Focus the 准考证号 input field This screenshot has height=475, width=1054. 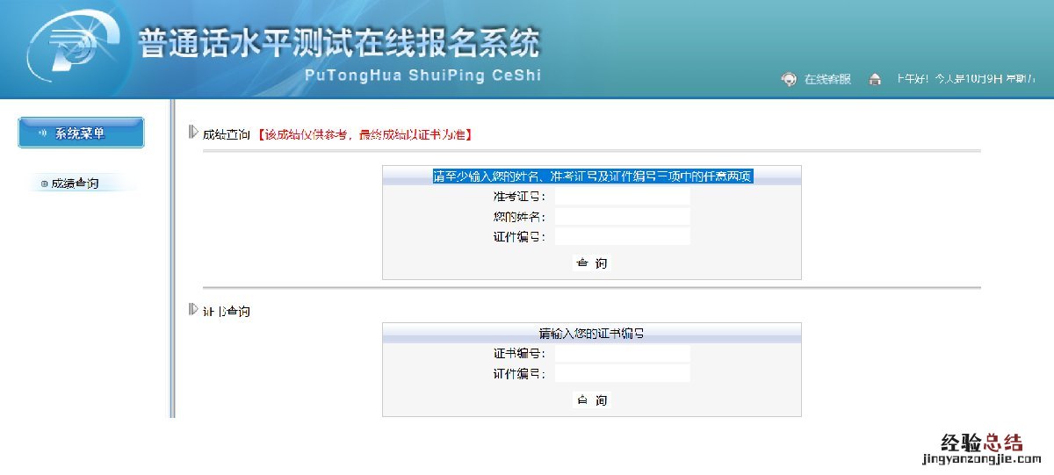point(622,197)
